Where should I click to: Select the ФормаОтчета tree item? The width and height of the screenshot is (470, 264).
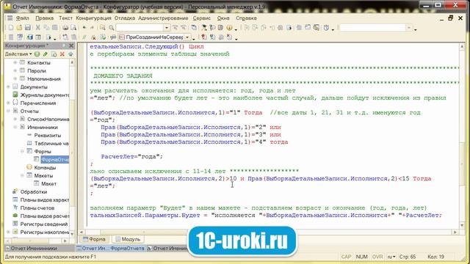pyautogui.click(x=55, y=160)
